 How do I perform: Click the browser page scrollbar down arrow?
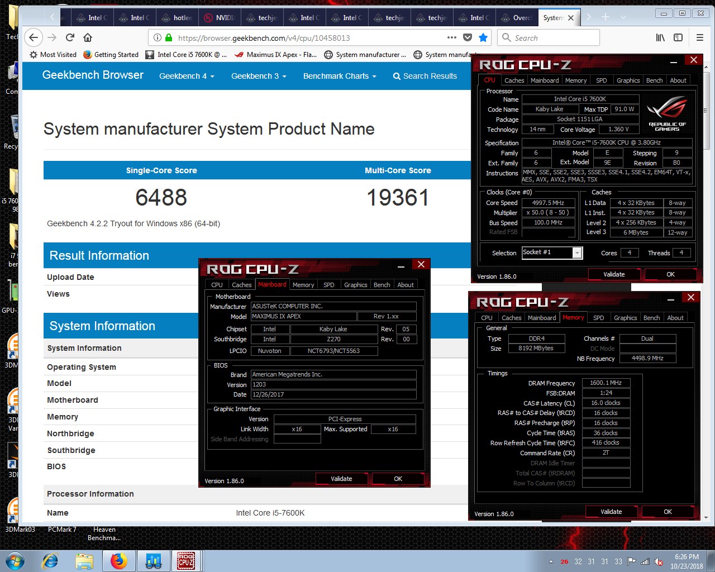(x=706, y=518)
